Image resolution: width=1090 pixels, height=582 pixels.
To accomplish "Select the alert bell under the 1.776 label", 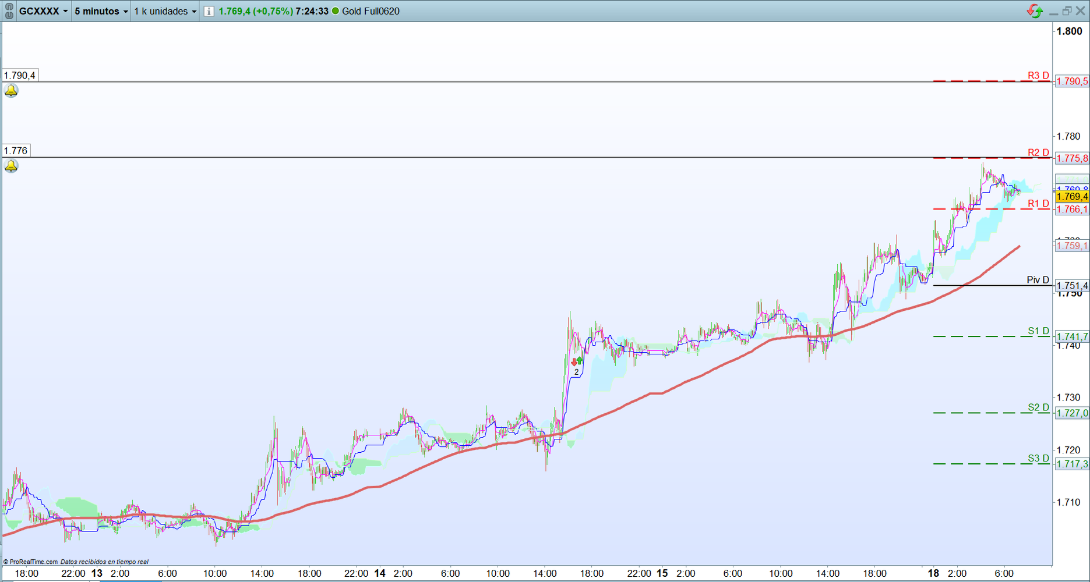I will (x=11, y=166).
